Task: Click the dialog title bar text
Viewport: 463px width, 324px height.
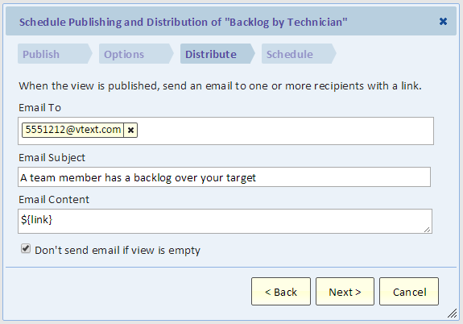Action: [184, 23]
